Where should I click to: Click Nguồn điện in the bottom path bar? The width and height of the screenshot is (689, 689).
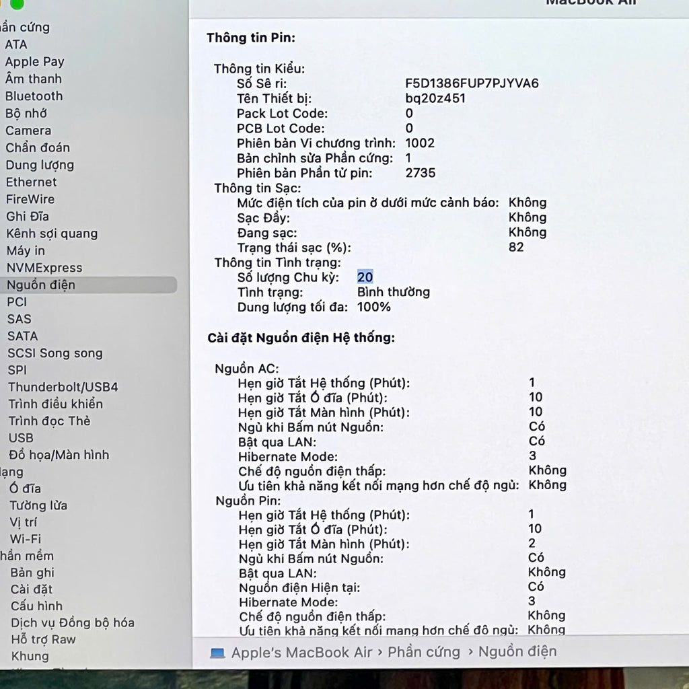coord(517,651)
